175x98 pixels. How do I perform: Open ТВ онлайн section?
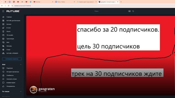click(x=10, y=35)
